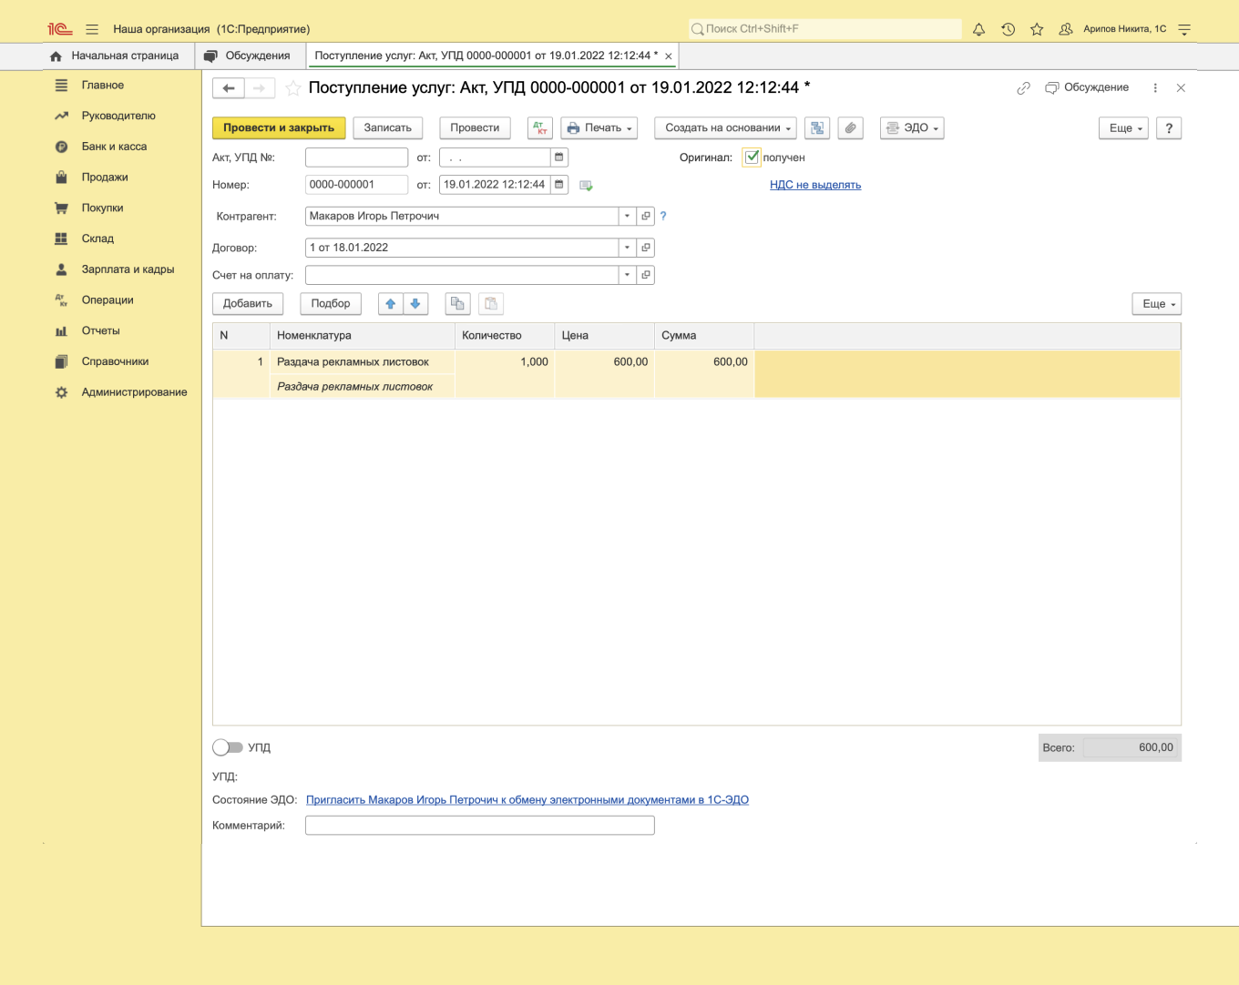The width and height of the screenshot is (1239, 985).
Task: Open the history clock icon
Action: click(x=1008, y=29)
